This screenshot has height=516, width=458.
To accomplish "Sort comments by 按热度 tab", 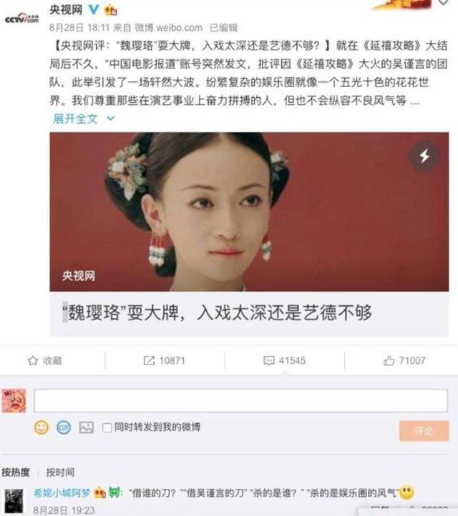I will pos(16,472).
